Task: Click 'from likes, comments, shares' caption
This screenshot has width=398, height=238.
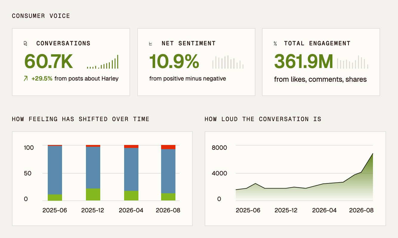Action: point(320,79)
